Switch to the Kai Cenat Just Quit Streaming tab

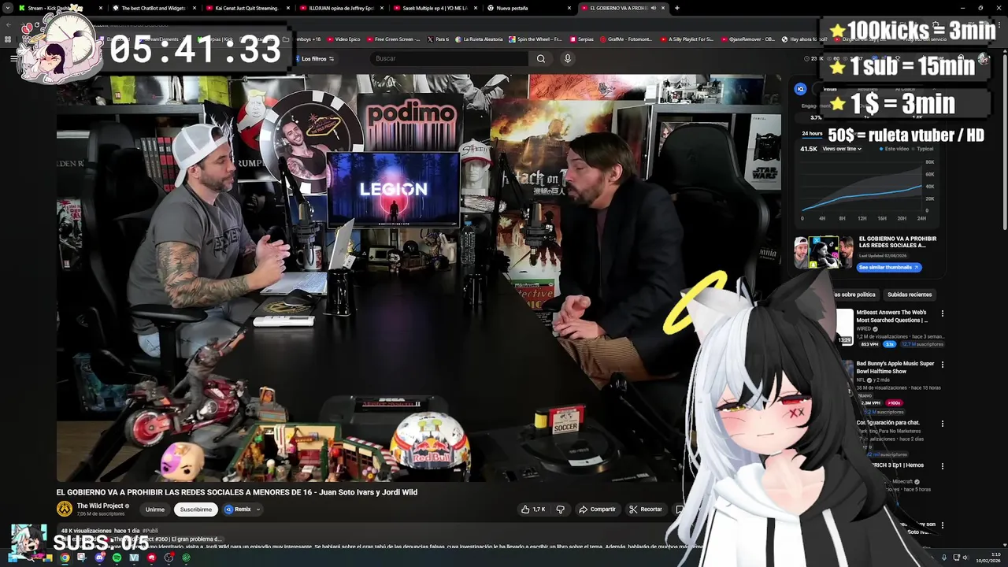(246, 8)
